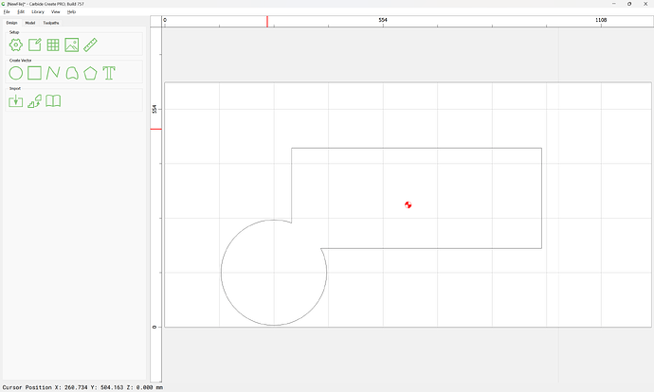Click the notes edit icon in Setup

(x=34, y=45)
